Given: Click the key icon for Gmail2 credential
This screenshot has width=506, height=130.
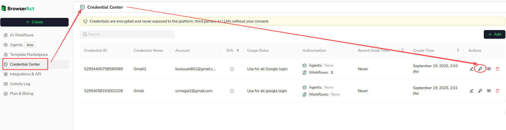Looking at the screenshot, I should (480, 69).
